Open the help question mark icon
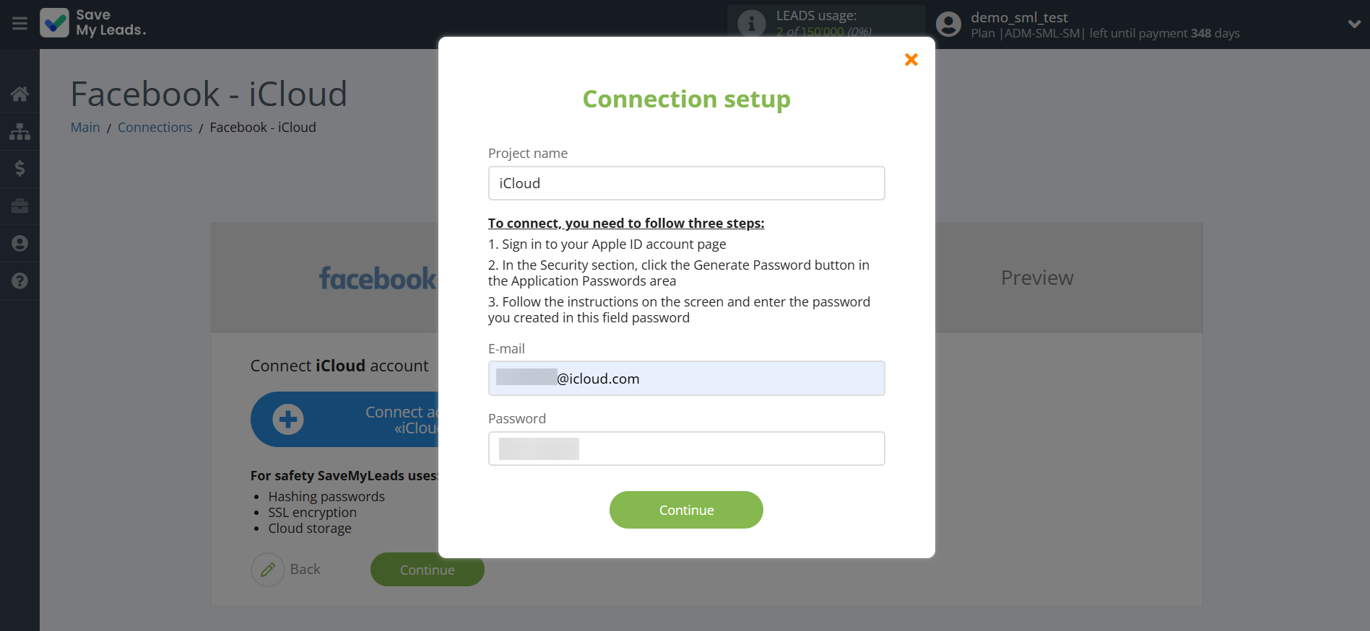 coord(19,281)
